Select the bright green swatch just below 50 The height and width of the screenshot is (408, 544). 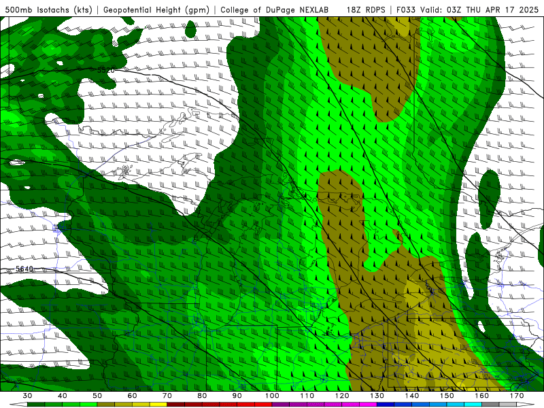click(88, 404)
